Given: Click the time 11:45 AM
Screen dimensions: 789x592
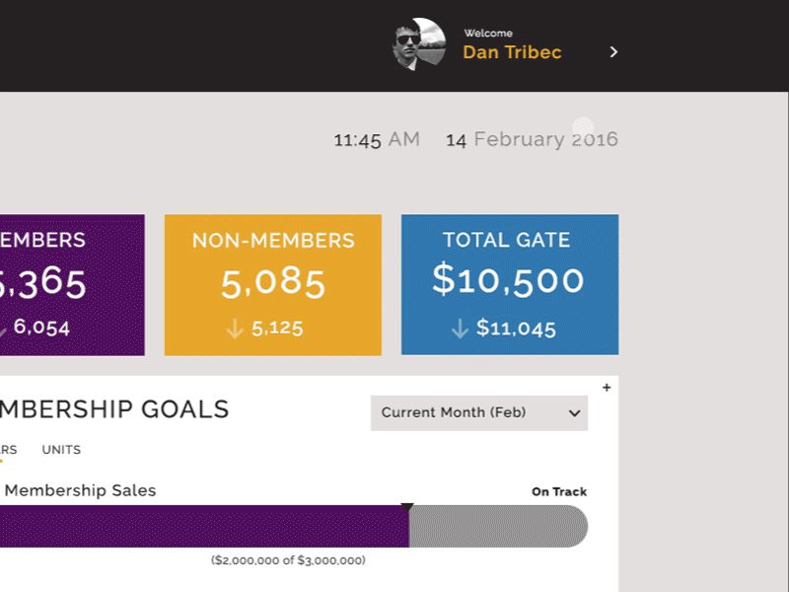Looking at the screenshot, I should coord(377,139).
